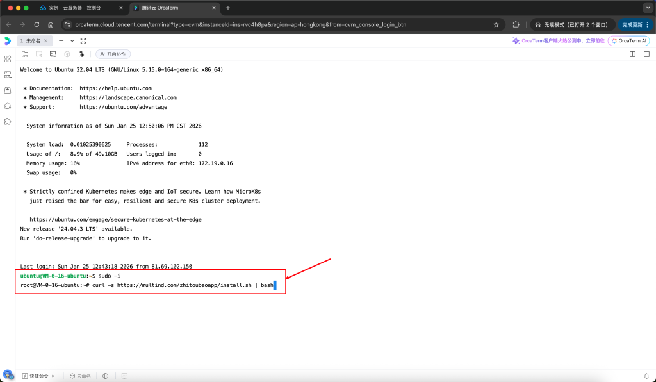Toggle fullscreen terminal mode
The image size is (656, 382).
(83, 40)
